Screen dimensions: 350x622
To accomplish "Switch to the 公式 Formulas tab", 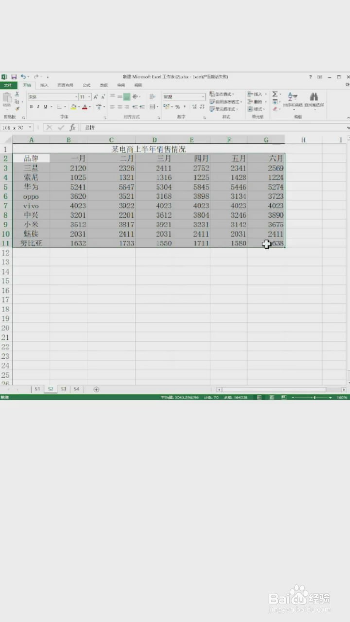I will [87, 85].
